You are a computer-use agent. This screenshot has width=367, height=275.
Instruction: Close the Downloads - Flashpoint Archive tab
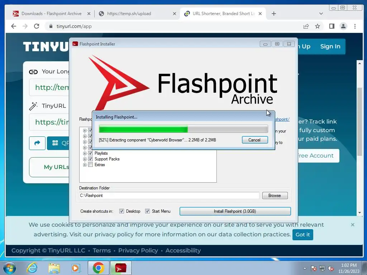pyautogui.click(x=89, y=14)
